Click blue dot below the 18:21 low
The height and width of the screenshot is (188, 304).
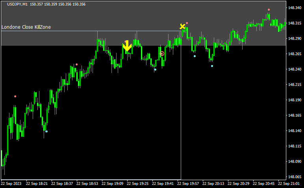pyautogui.click(x=46, y=131)
